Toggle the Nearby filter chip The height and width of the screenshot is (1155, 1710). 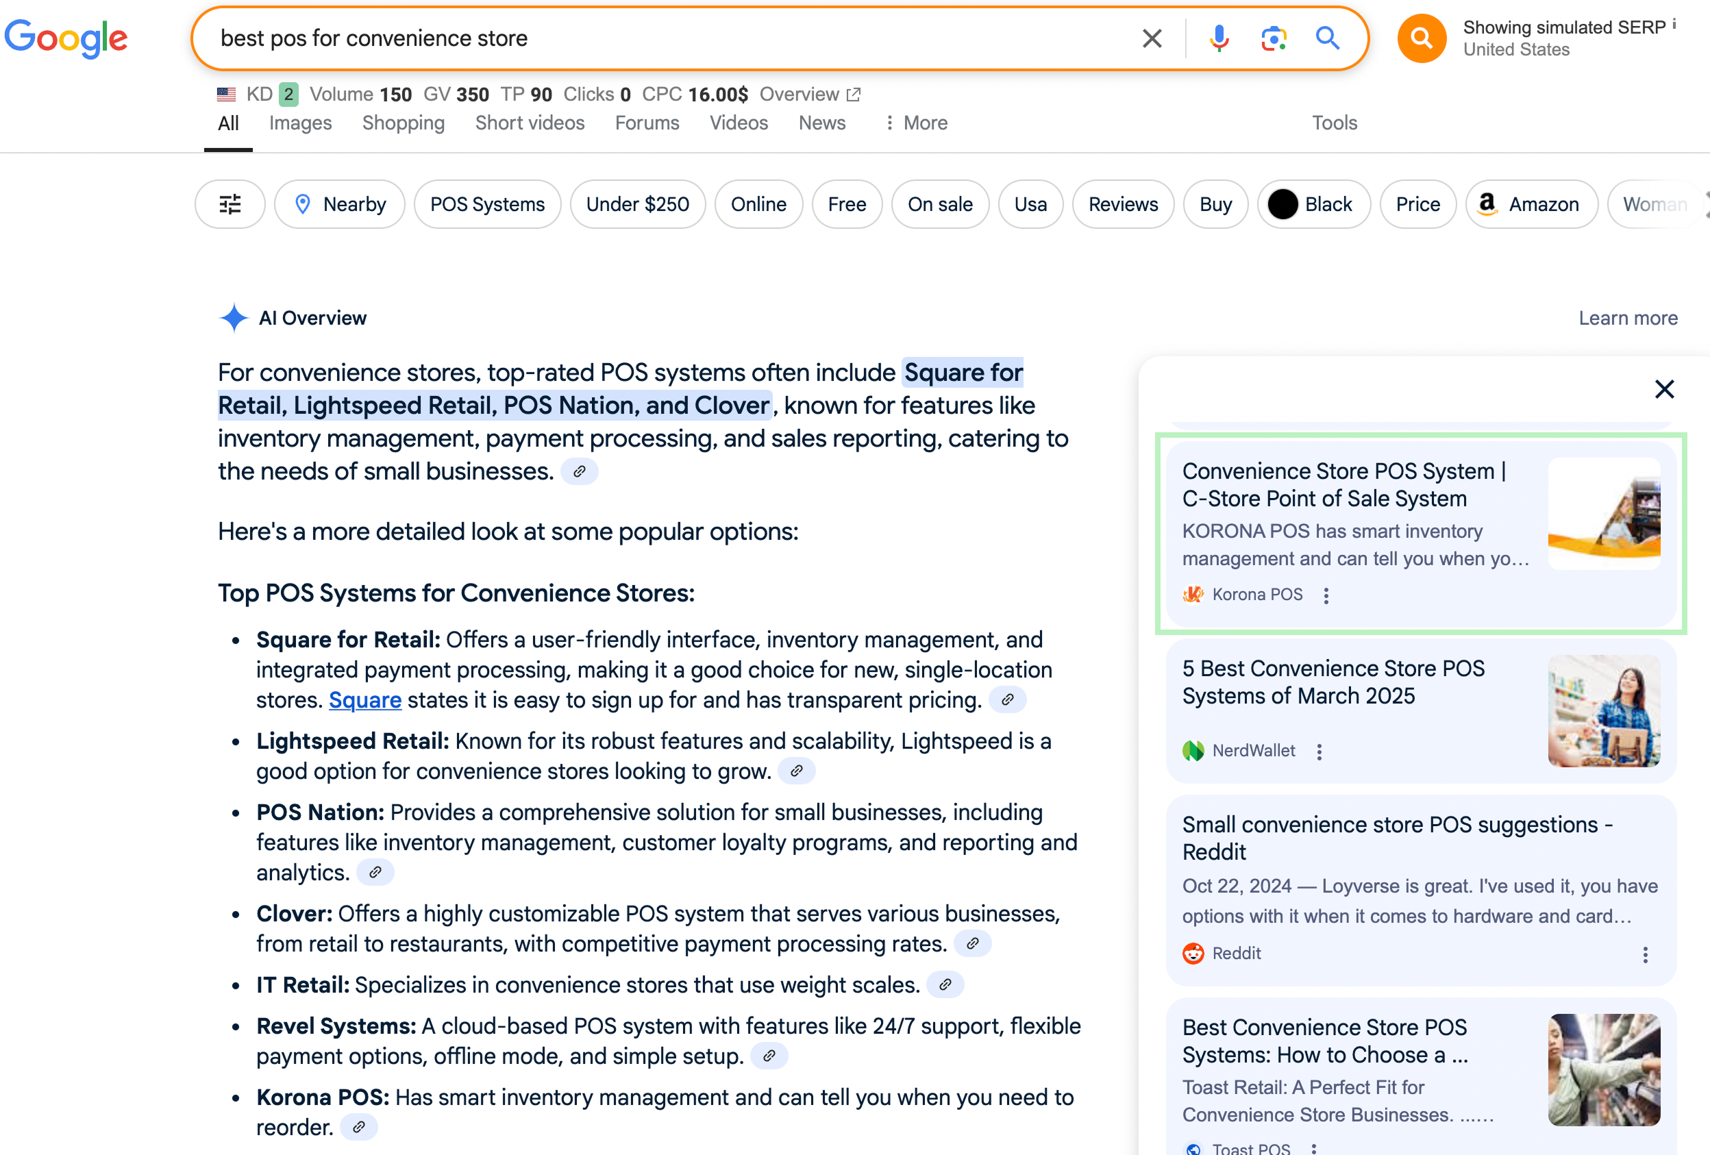[x=340, y=205]
